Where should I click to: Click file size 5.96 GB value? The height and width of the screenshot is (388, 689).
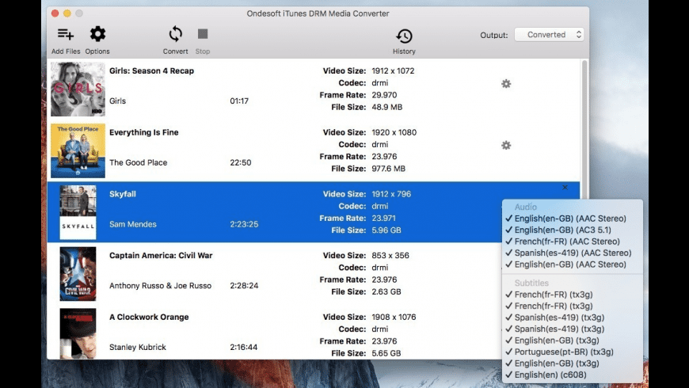[386, 230]
